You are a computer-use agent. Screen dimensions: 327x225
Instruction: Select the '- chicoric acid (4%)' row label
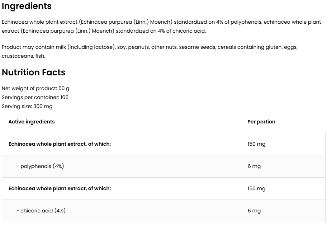41,211
